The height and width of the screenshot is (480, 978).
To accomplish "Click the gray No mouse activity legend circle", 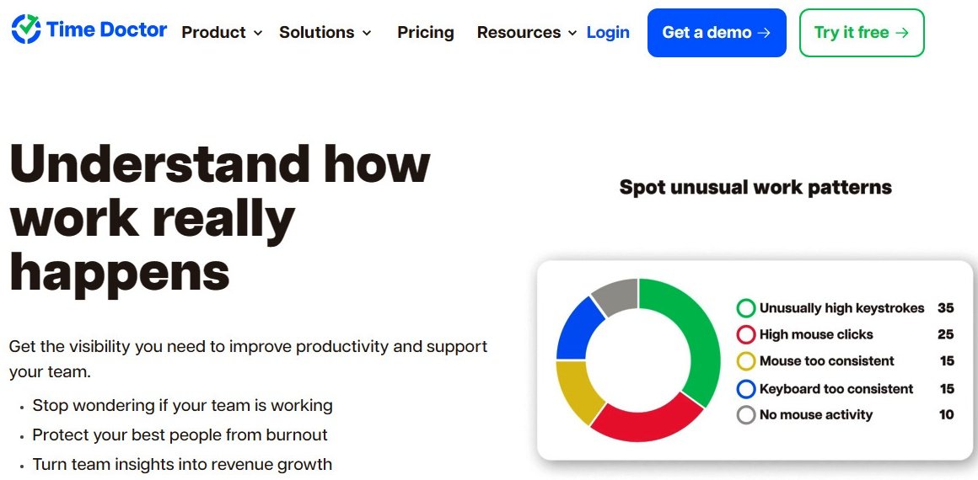I will (x=746, y=415).
